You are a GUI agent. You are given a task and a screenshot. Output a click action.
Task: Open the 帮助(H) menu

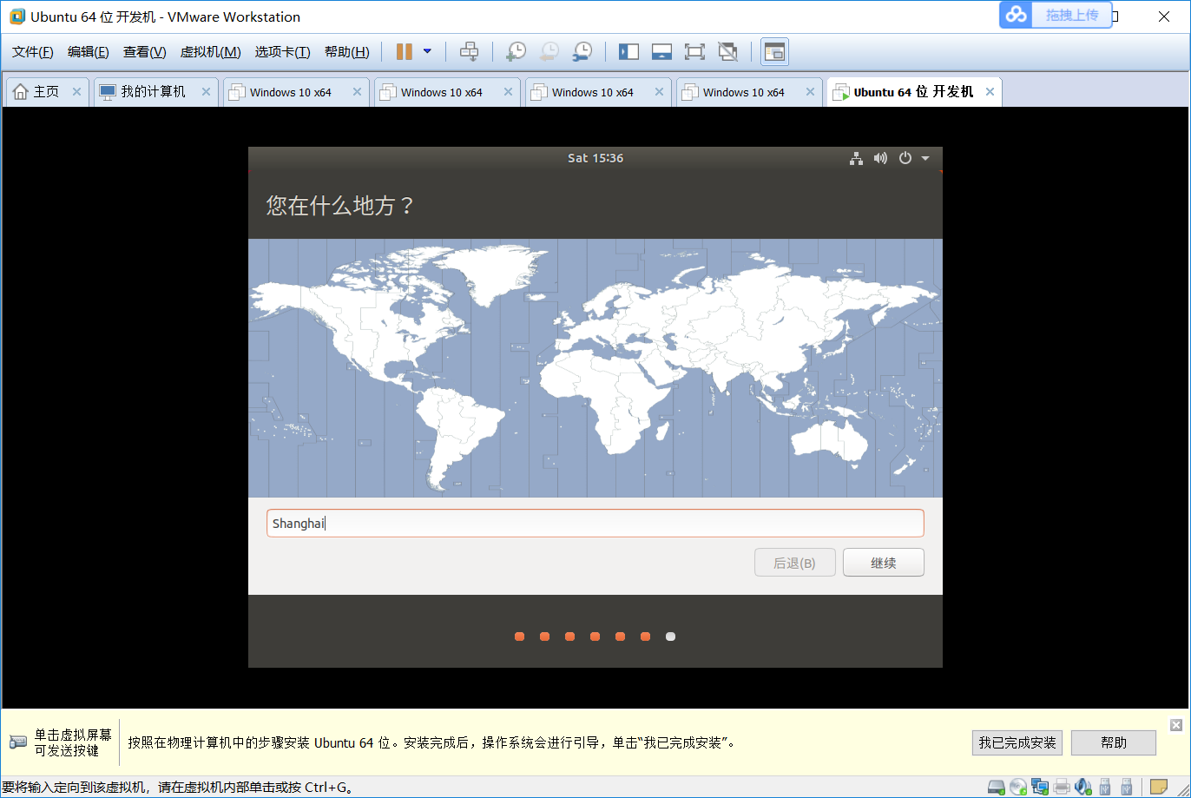(x=346, y=52)
